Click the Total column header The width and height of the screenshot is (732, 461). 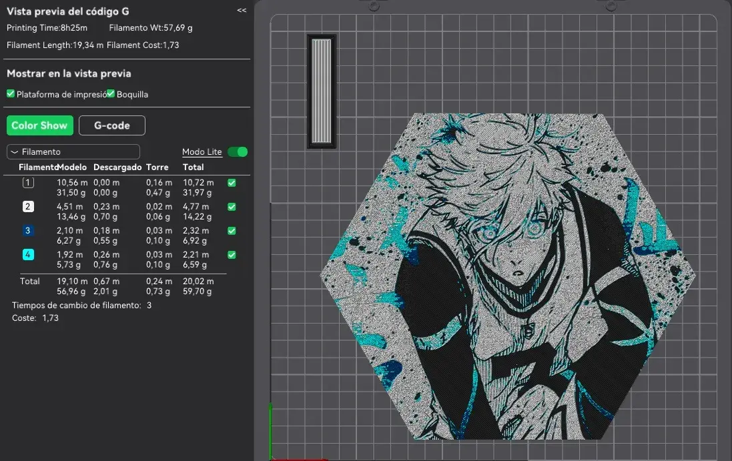(194, 167)
